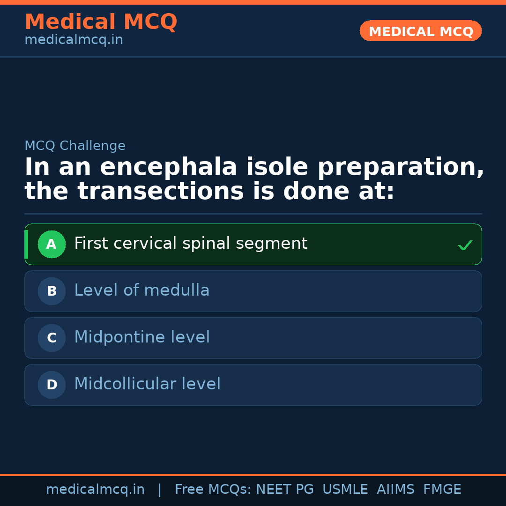Click 'FMGE' in the footer
This screenshot has height=506, width=506.
tap(442, 490)
